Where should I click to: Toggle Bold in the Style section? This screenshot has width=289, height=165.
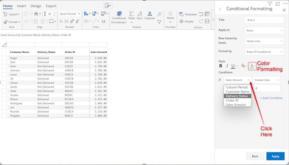tap(221, 66)
